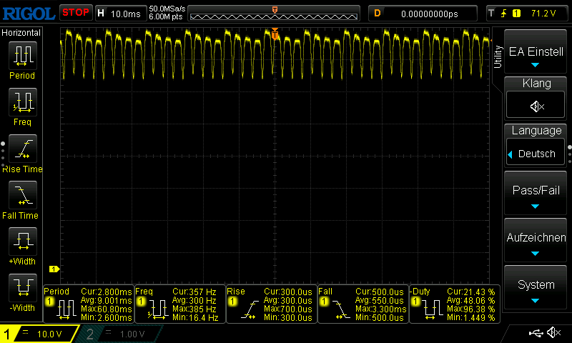Viewport: 572px width, 343px height.
Task: Choose the Rise Time measurement icon
Action: [x=21, y=148]
